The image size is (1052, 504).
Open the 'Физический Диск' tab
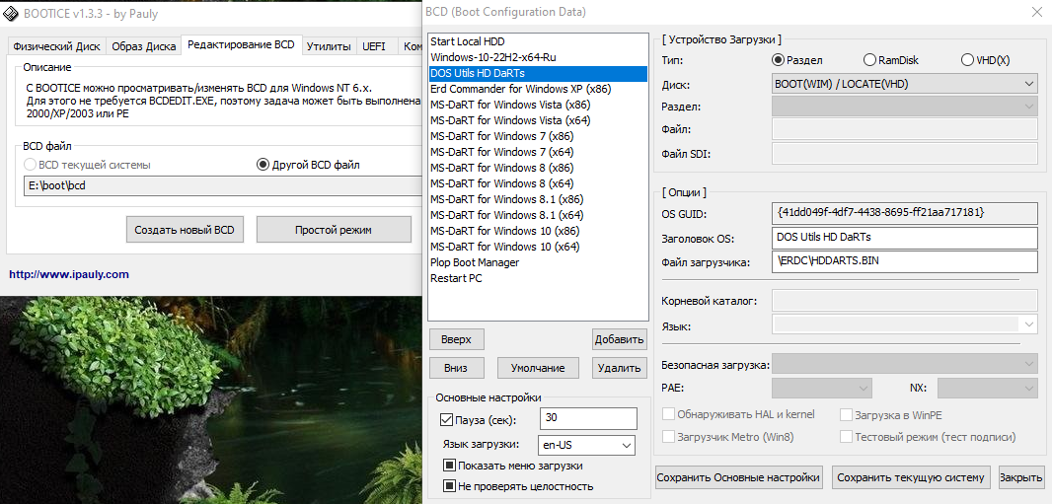click(x=55, y=46)
